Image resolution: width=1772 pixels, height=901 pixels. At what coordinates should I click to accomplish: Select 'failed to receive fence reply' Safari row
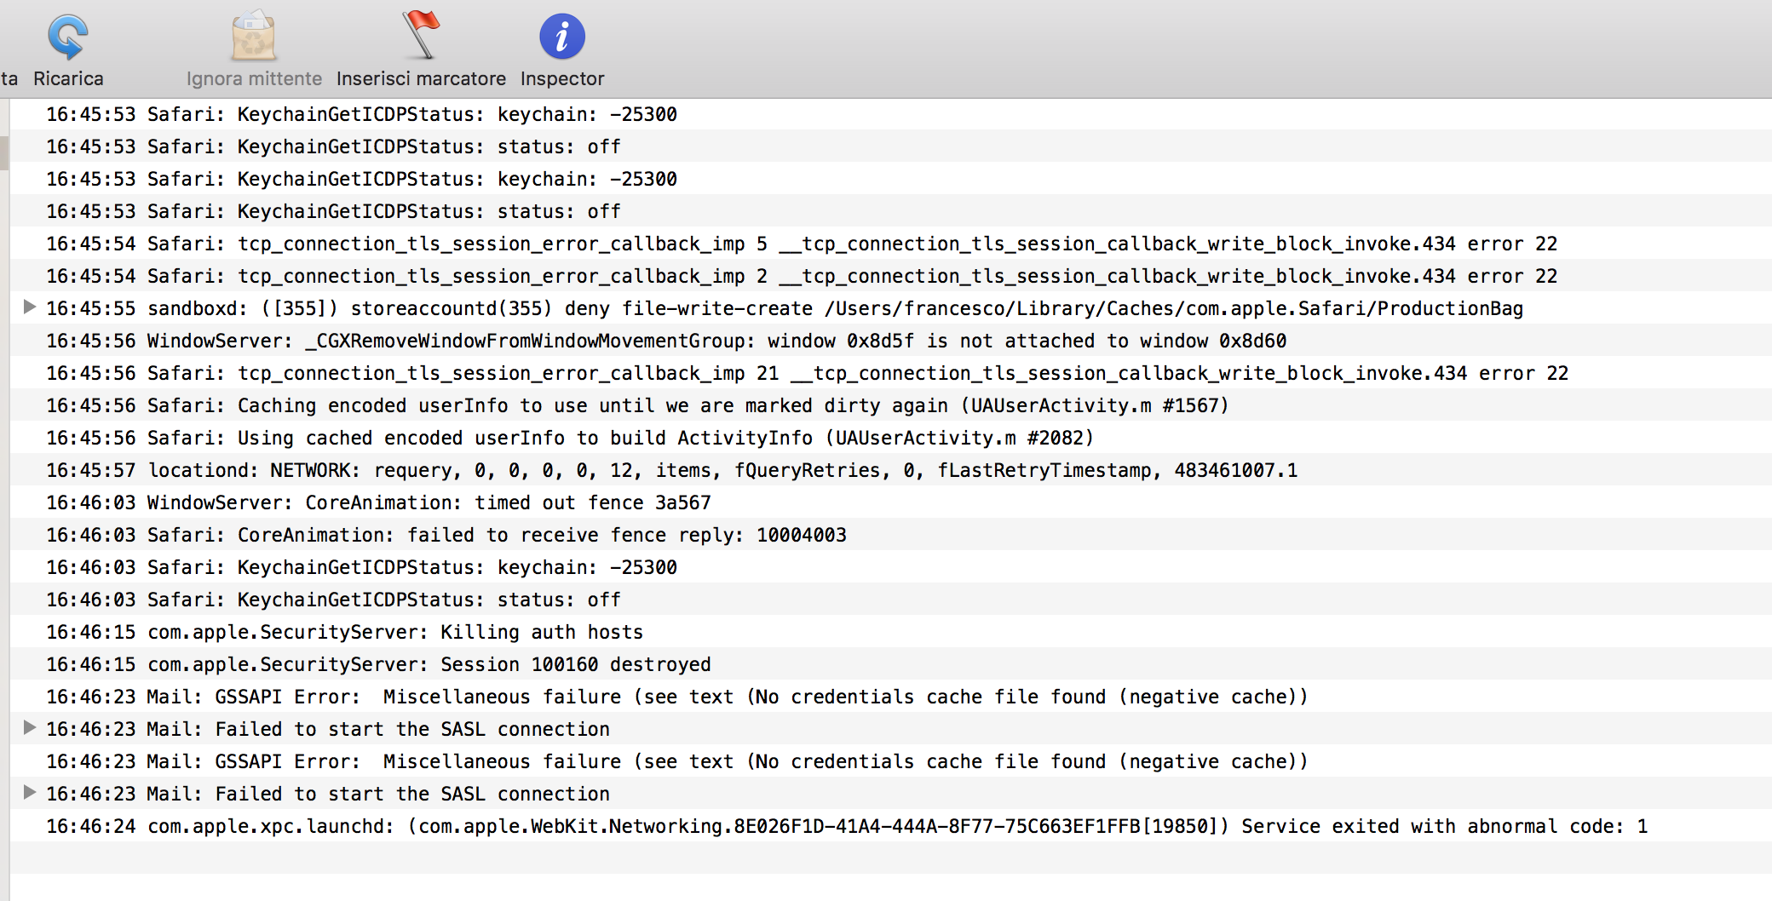pos(891,535)
